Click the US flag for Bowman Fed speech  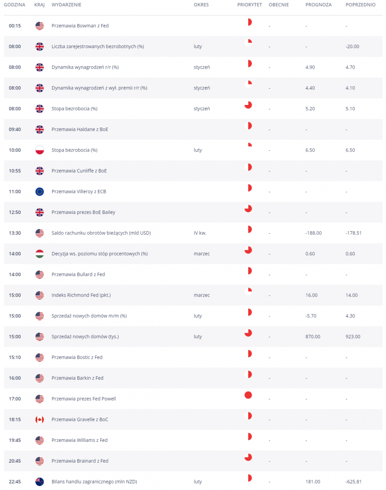click(40, 26)
